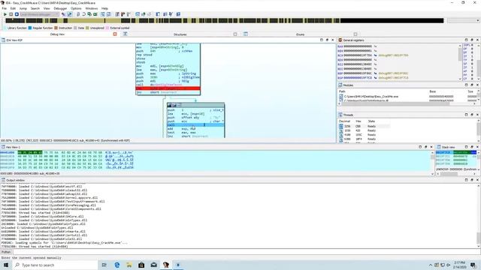This screenshot has height=270, width=481.
Task: Switch to the Enums tab
Action: (301, 34)
